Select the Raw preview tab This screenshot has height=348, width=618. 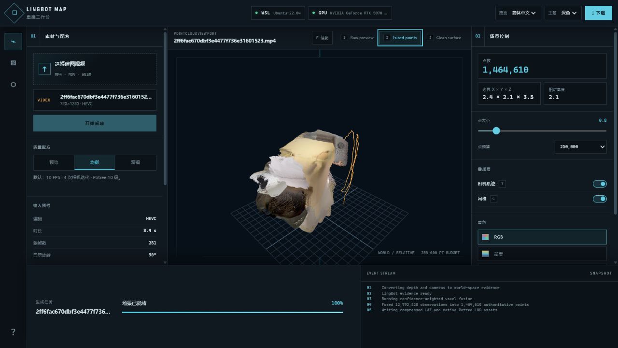pos(357,38)
